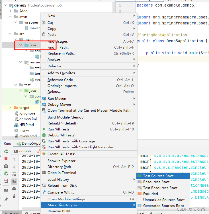This screenshot has height=214, width=209.
Task: Choose Test Sources Root
Action: 163,176
